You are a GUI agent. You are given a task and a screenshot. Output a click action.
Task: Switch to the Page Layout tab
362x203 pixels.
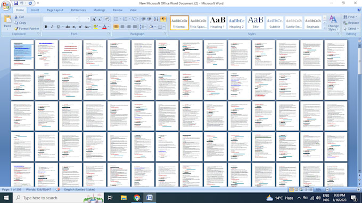click(55, 10)
